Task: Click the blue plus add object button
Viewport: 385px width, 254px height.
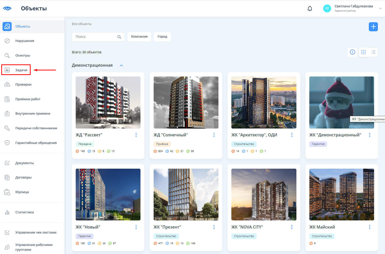Action: click(373, 27)
